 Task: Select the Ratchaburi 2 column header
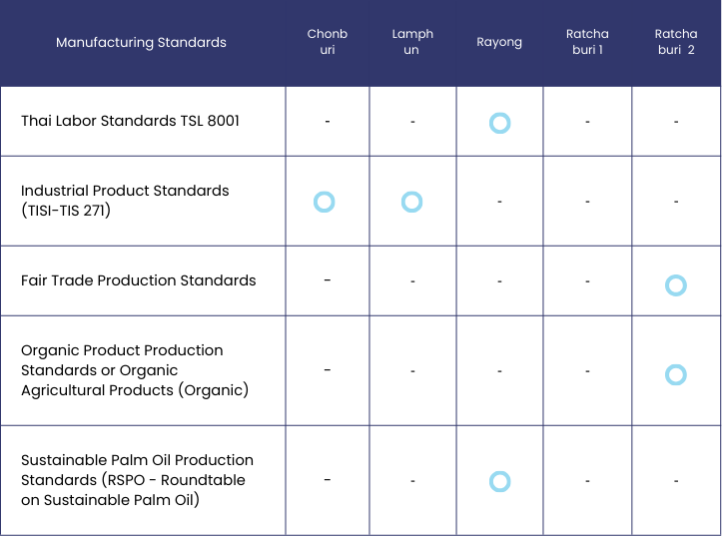(676, 42)
